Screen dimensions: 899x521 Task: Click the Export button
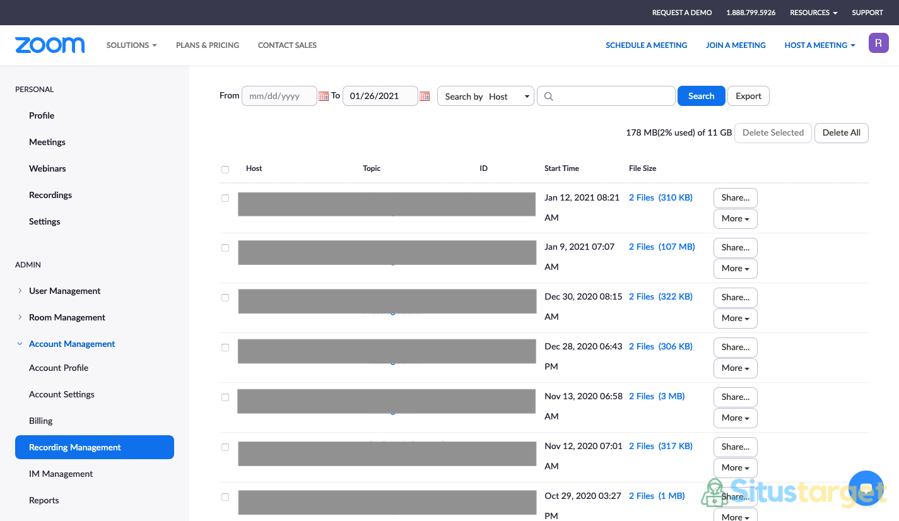[749, 96]
